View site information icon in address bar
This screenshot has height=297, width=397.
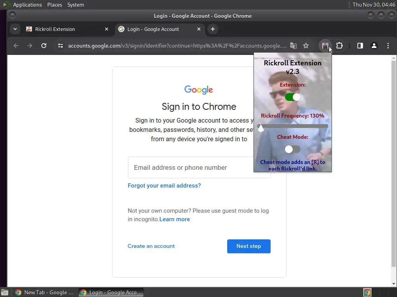[x=60, y=46]
